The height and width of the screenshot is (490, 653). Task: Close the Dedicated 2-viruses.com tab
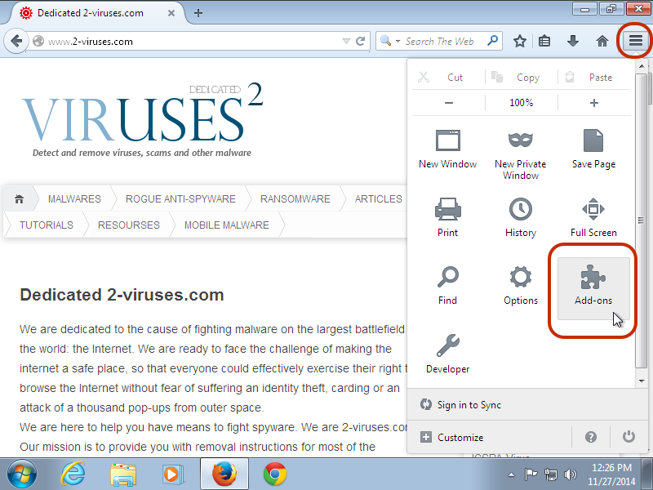[x=171, y=13]
